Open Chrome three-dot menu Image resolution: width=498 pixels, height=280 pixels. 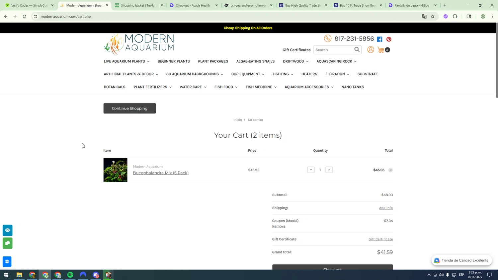point(492,16)
